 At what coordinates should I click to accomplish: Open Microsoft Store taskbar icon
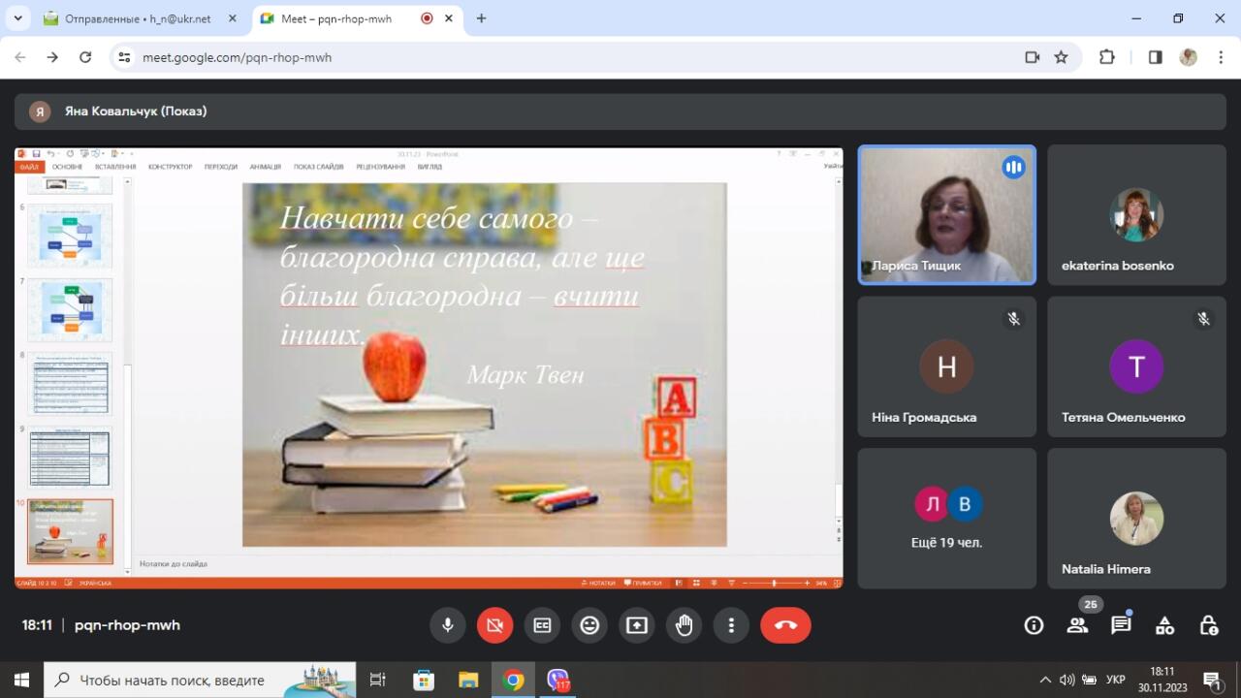tap(424, 680)
